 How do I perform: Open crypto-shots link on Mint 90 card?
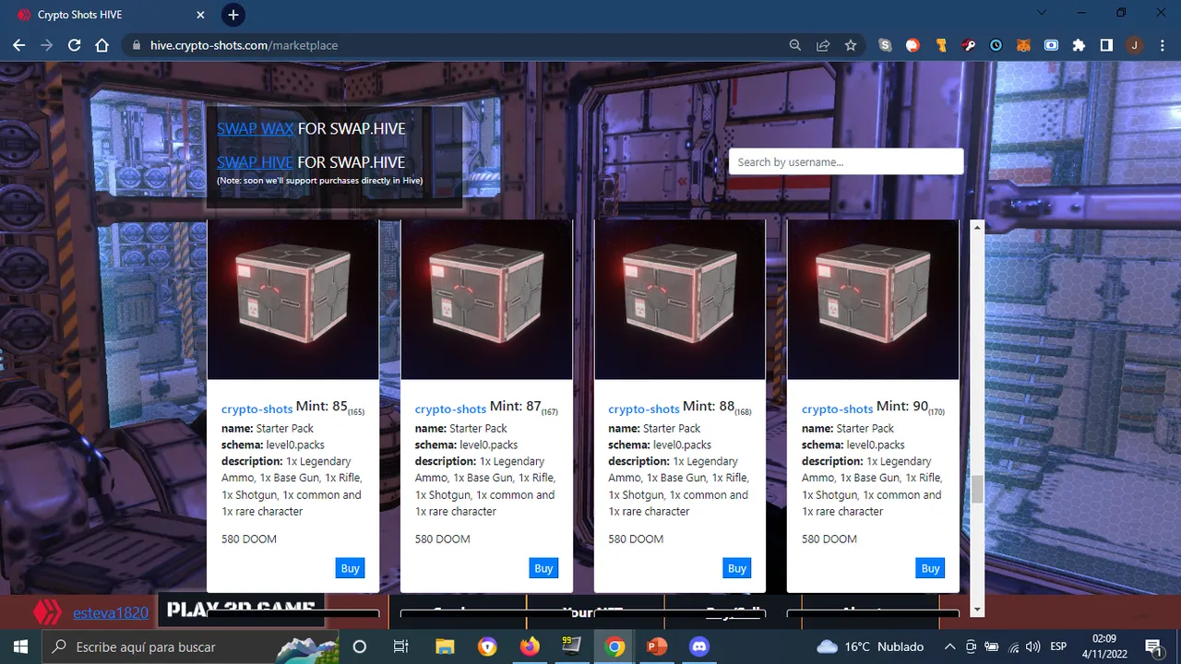[837, 409]
